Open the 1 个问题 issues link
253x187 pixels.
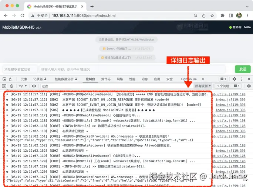click(x=228, y=86)
